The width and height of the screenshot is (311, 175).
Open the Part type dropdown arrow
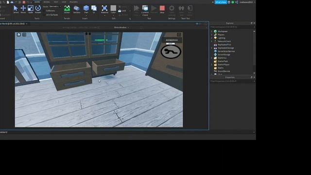pyautogui.click(x=86, y=15)
